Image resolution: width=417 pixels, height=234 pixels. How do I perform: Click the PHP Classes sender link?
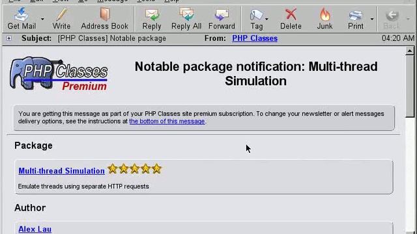click(255, 38)
